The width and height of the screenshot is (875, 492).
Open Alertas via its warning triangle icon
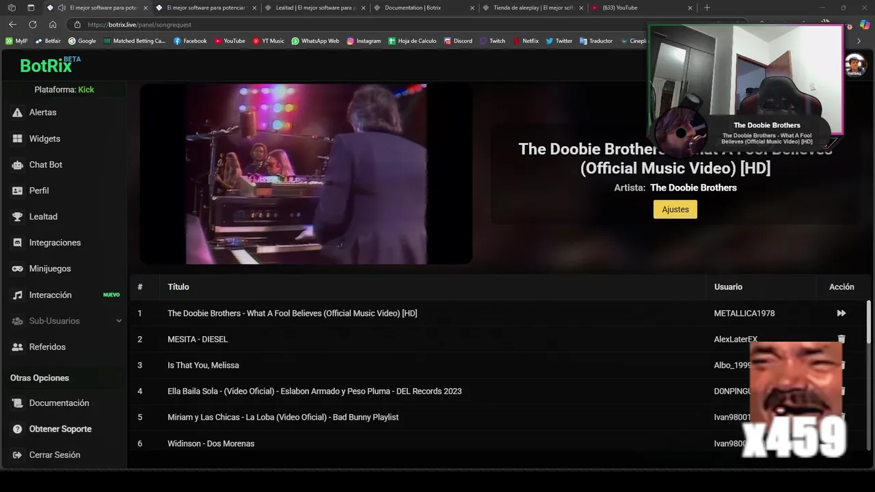point(17,112)
